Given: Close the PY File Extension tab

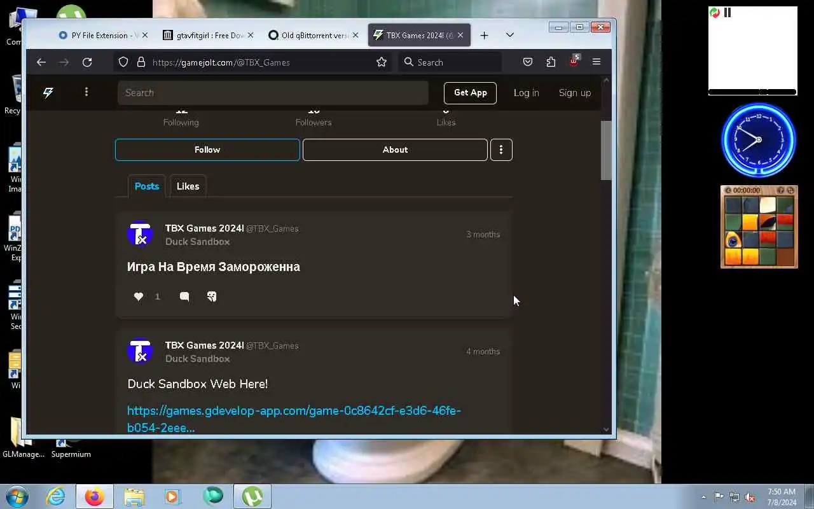Looking at the screenshot, I should (144, 36).
